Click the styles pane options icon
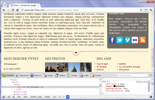 tap(152, 84)
